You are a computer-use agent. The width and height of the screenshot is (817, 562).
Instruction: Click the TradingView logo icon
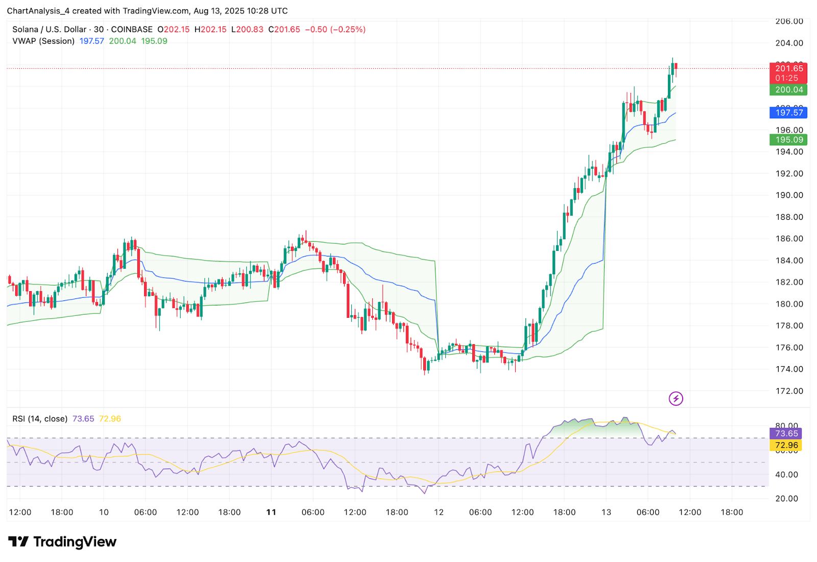[18, 542]
